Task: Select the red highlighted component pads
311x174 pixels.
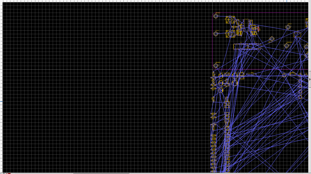Action: (258, 29)
